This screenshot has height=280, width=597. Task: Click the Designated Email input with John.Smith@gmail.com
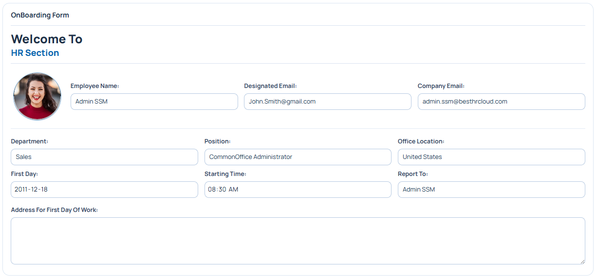pyautogui.click(x=327, y=101)
